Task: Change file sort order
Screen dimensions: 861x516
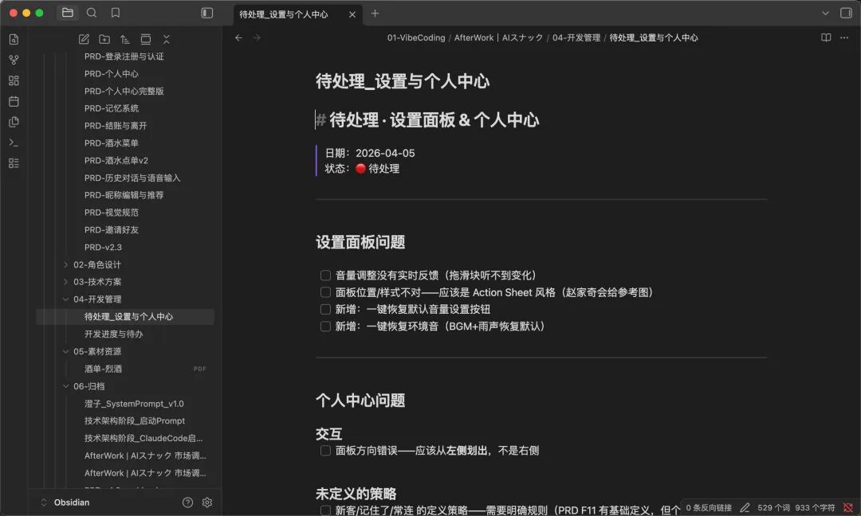Action: click(125, 39)
